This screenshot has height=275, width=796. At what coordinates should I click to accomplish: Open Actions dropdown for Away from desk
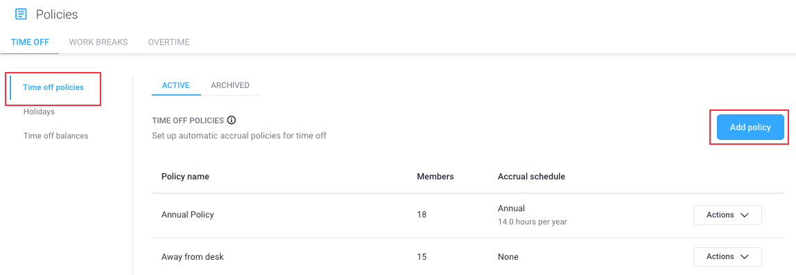point(727,257)
